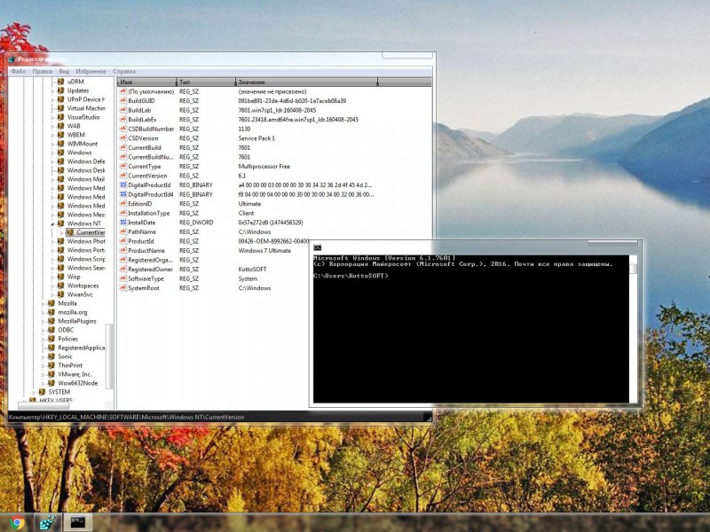Screen dimensions: 710x532
Task: Click the ProductName value icon
Action: coord(122,250)
